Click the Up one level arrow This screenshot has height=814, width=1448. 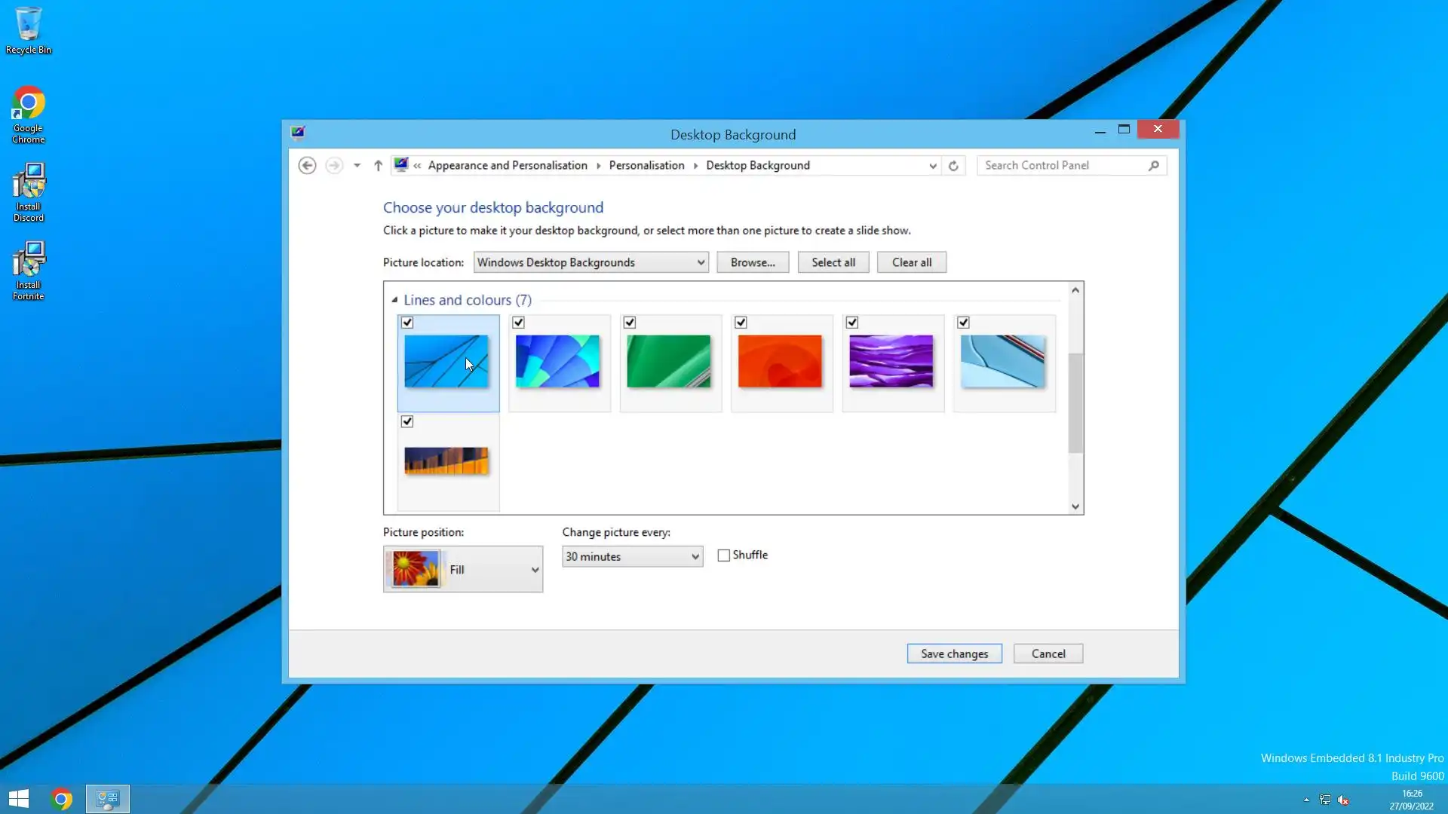point(378,166)
